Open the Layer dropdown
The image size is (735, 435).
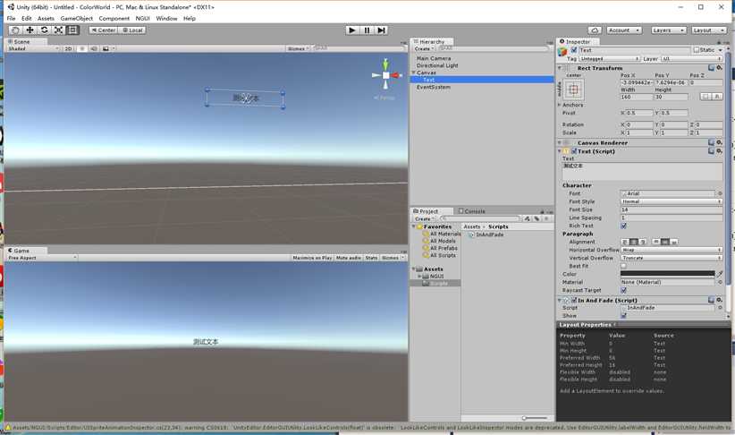(691, 59)
